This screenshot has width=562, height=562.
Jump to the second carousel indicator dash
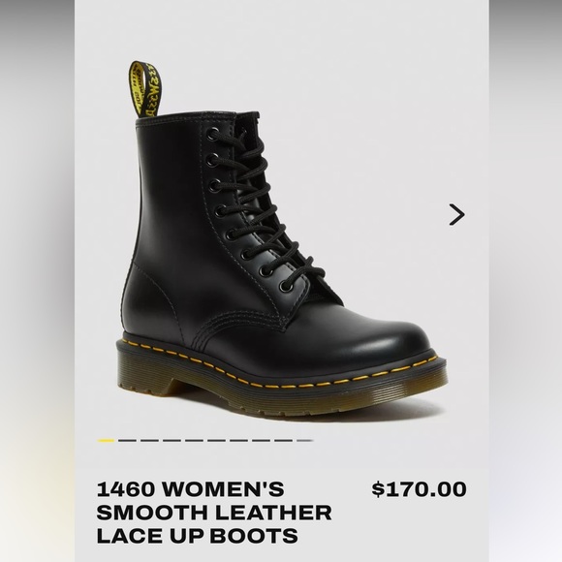pos(127,441)
